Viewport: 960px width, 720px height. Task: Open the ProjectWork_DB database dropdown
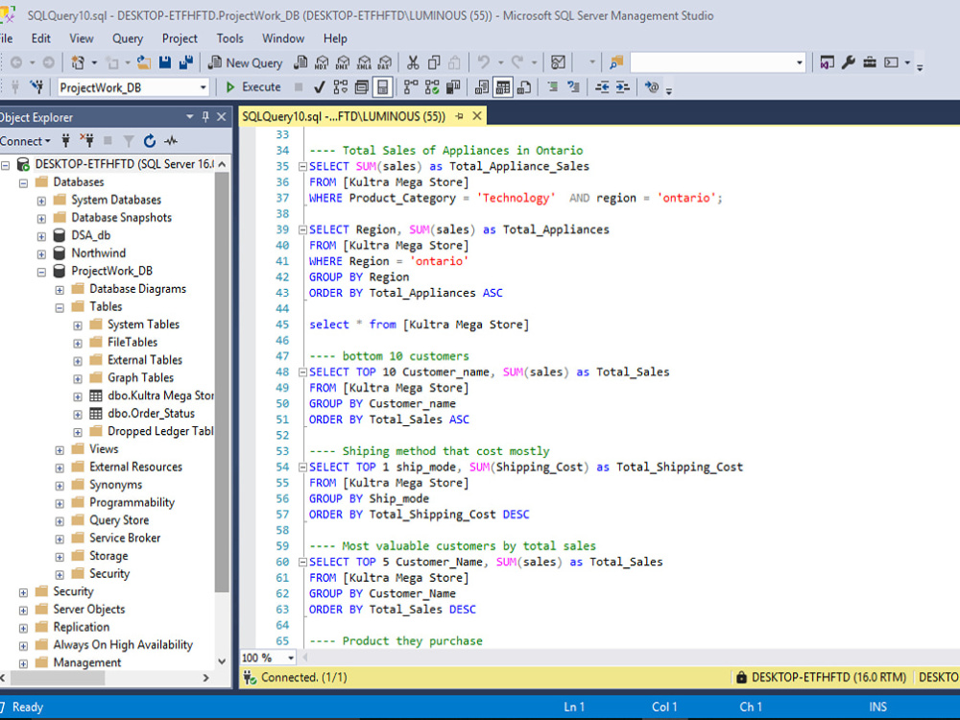(x=203, y=87)
